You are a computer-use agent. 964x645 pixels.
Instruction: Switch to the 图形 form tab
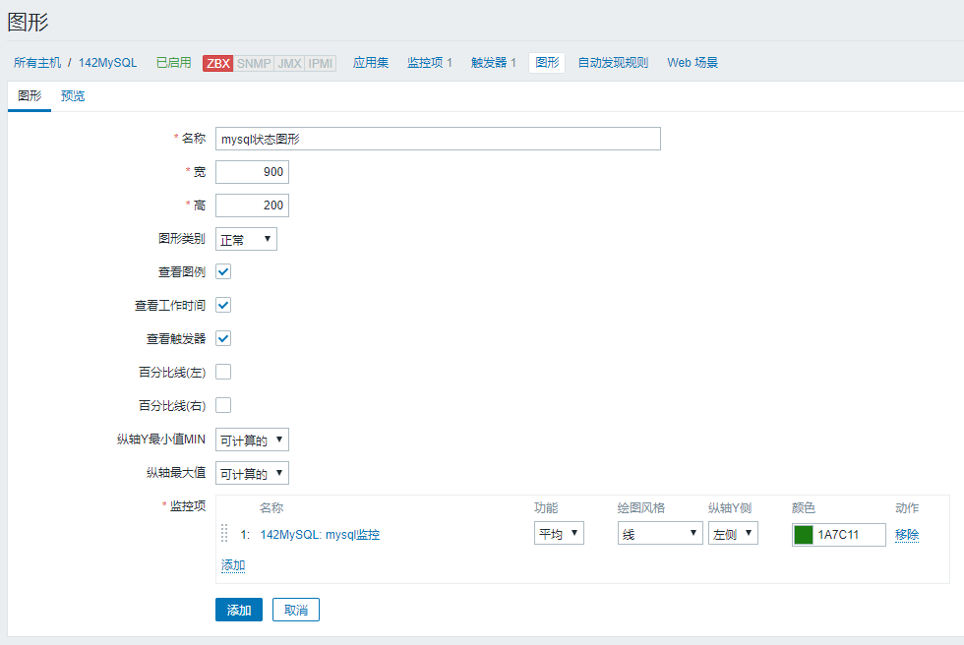[x=30, y=95]
